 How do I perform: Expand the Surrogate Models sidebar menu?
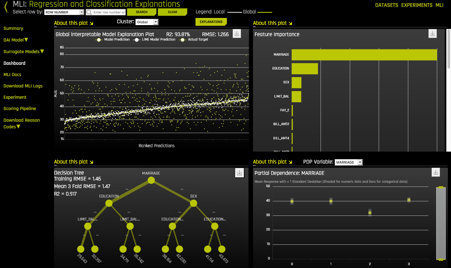(x=24, y=52)
